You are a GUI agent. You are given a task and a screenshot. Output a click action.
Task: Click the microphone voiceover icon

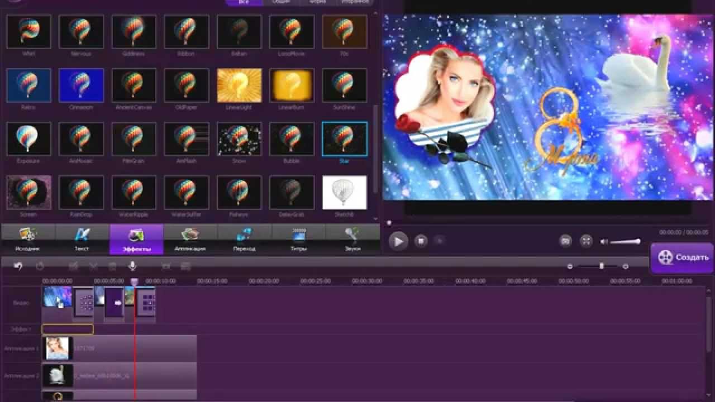point(133,266)
